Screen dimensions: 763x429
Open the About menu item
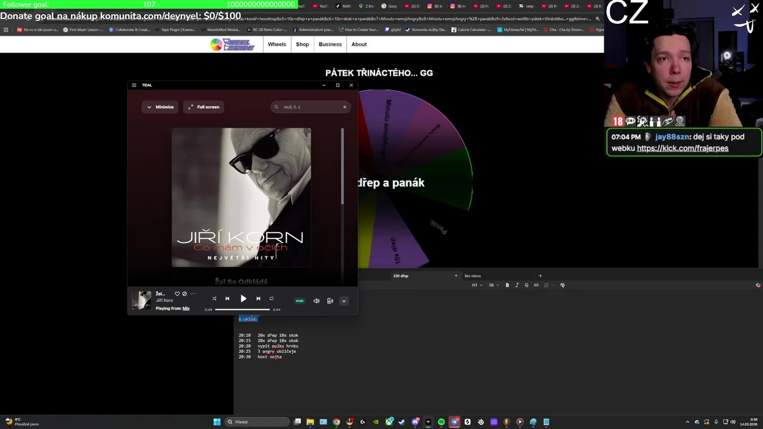[359, 44]
